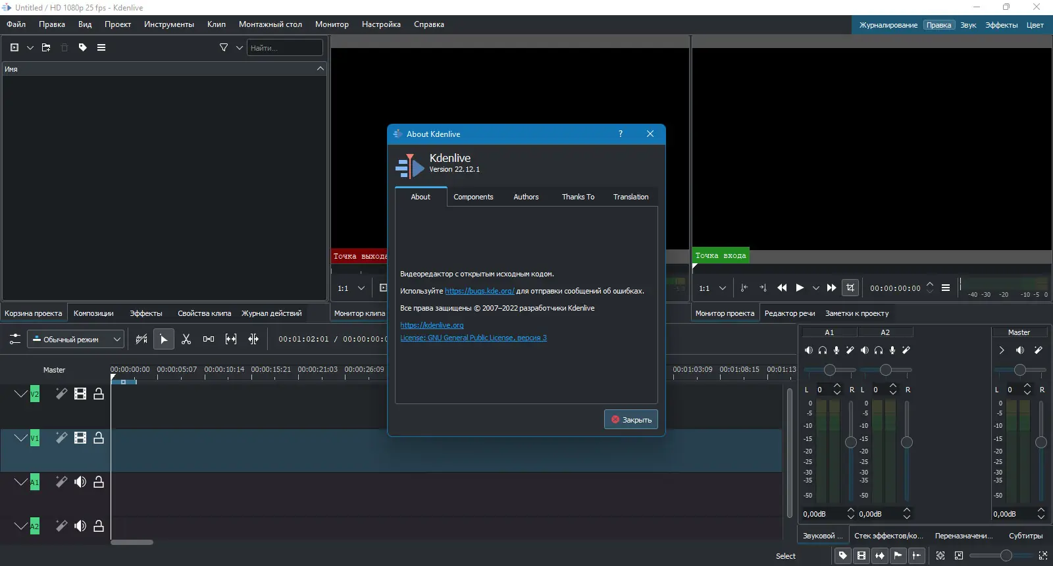Switch to the Authors tab

tap(526, 197)
